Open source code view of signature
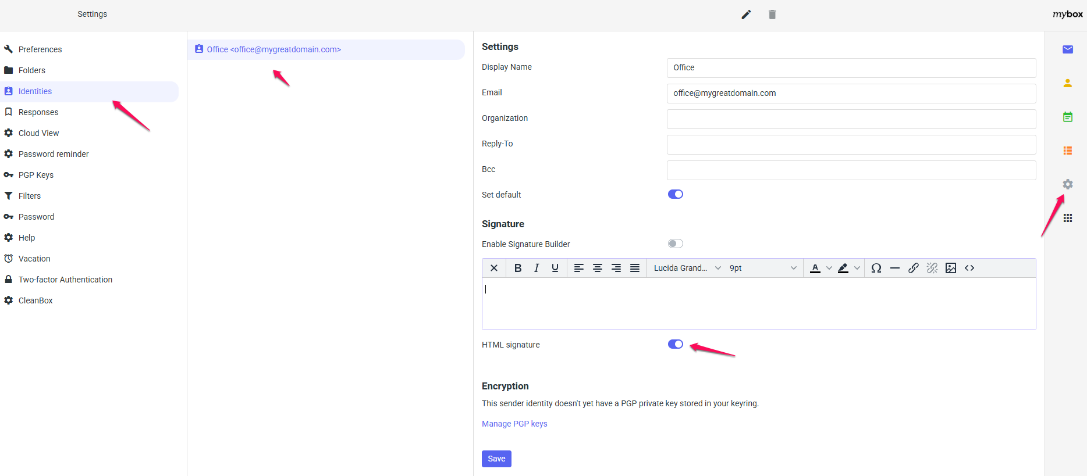1087x476 pixels. pos(969,268)
